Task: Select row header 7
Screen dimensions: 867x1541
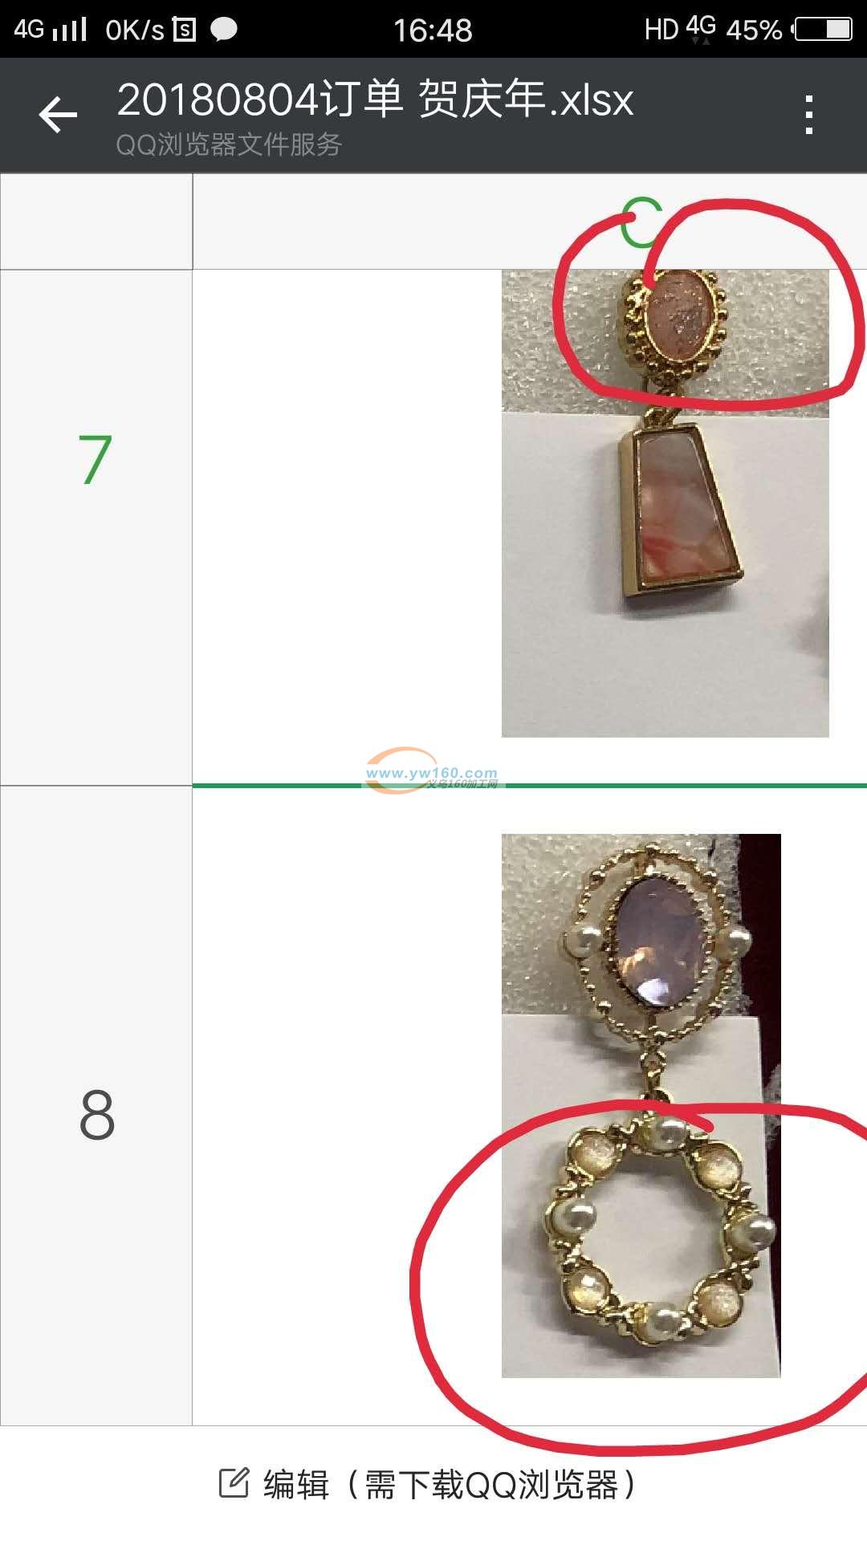Action: (96, 527)
